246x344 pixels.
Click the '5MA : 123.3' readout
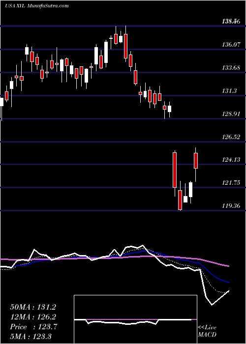[31, 336]
